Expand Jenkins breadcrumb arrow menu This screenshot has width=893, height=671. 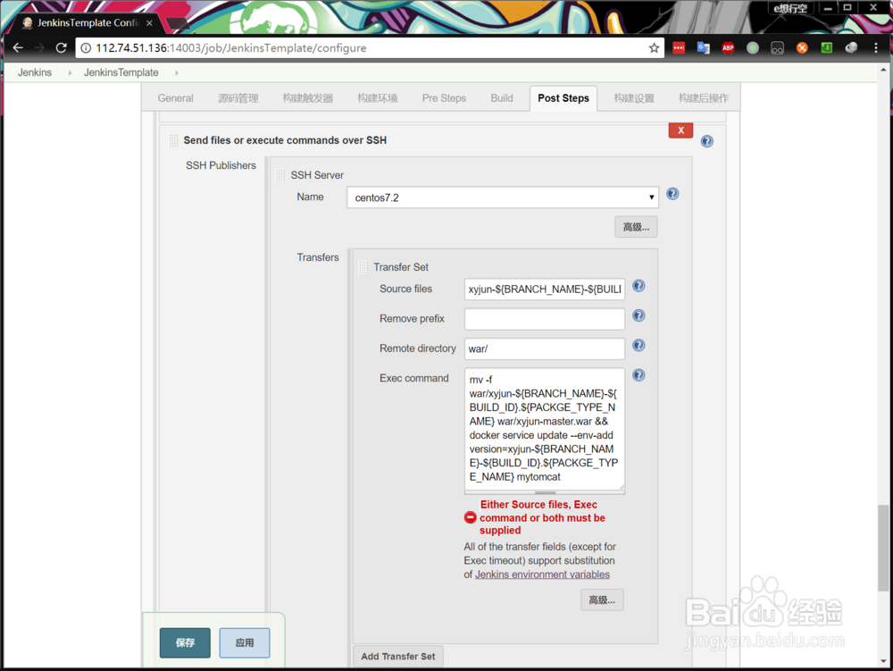click(70, 73)
